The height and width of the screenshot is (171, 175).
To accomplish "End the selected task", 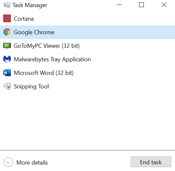I will pyautogui.click(x=151, y=162).
